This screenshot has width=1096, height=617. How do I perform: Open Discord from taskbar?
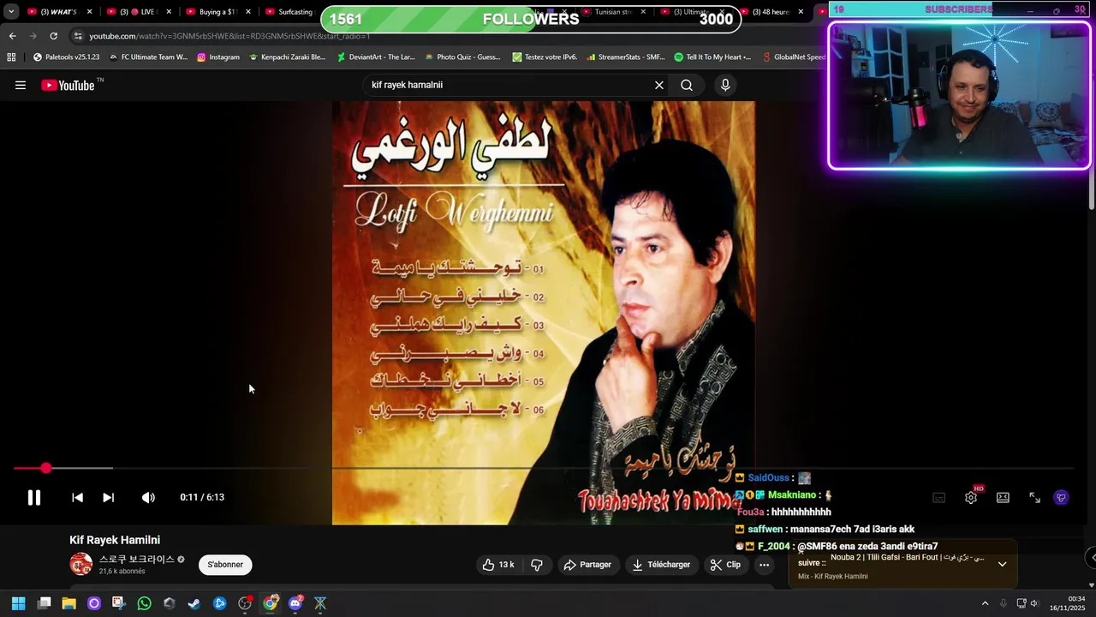click(x=295, y=603)
